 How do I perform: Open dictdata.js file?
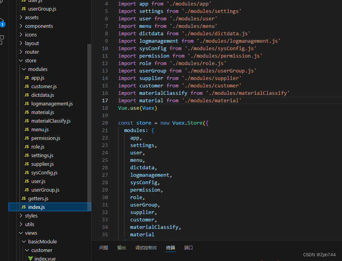(x=43, y=95)
